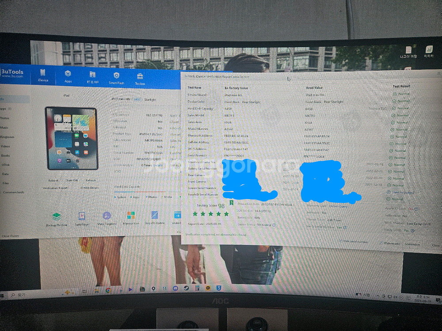This screenshot has width=442, height=331.
Task: Toggle the Hide serial number checkbox
Action: click(x=340, y=241)
